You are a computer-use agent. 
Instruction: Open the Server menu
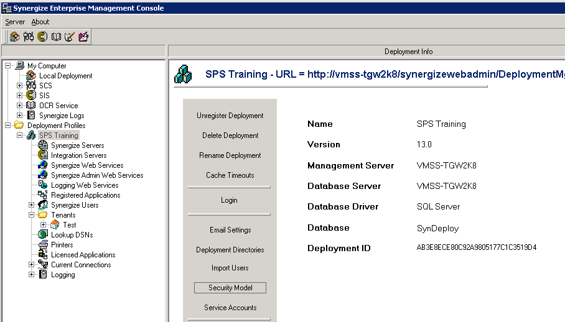coord(15,22)
